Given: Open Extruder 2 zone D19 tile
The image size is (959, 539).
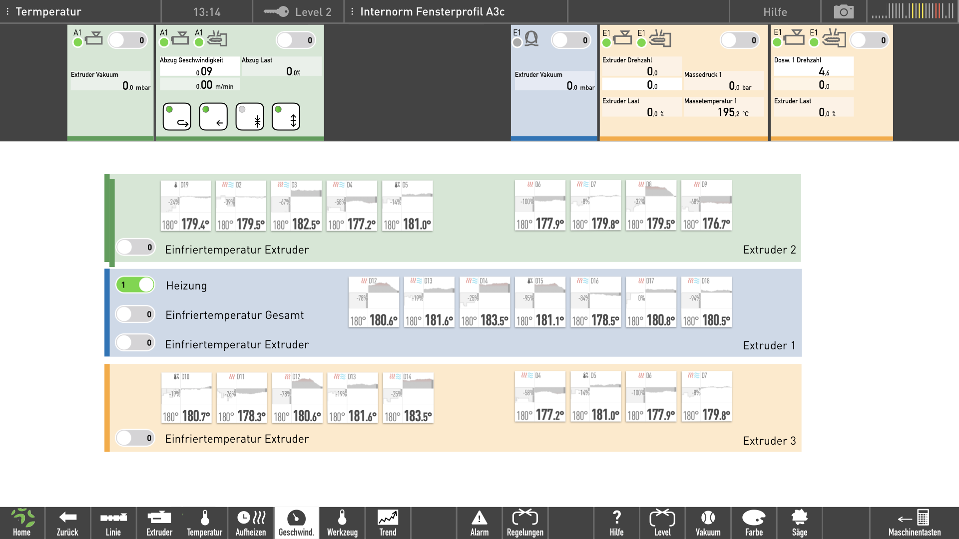Looking at the screenshot, I should click(x=186, y=206).
